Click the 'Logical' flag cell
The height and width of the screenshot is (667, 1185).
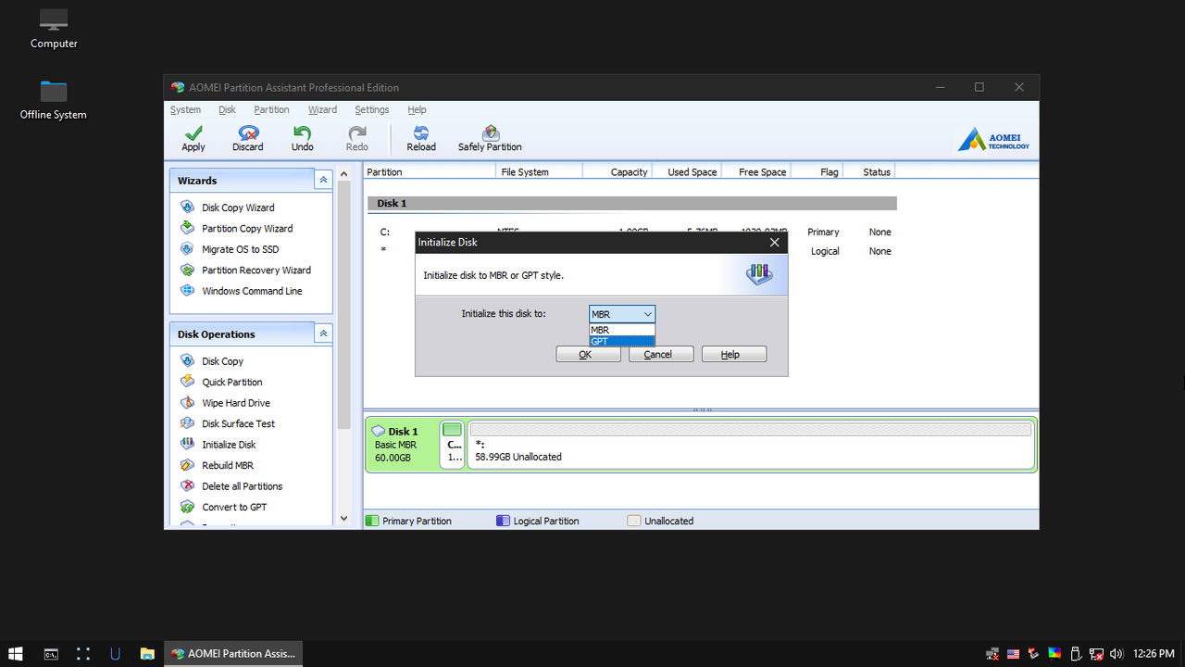(825, 251)
